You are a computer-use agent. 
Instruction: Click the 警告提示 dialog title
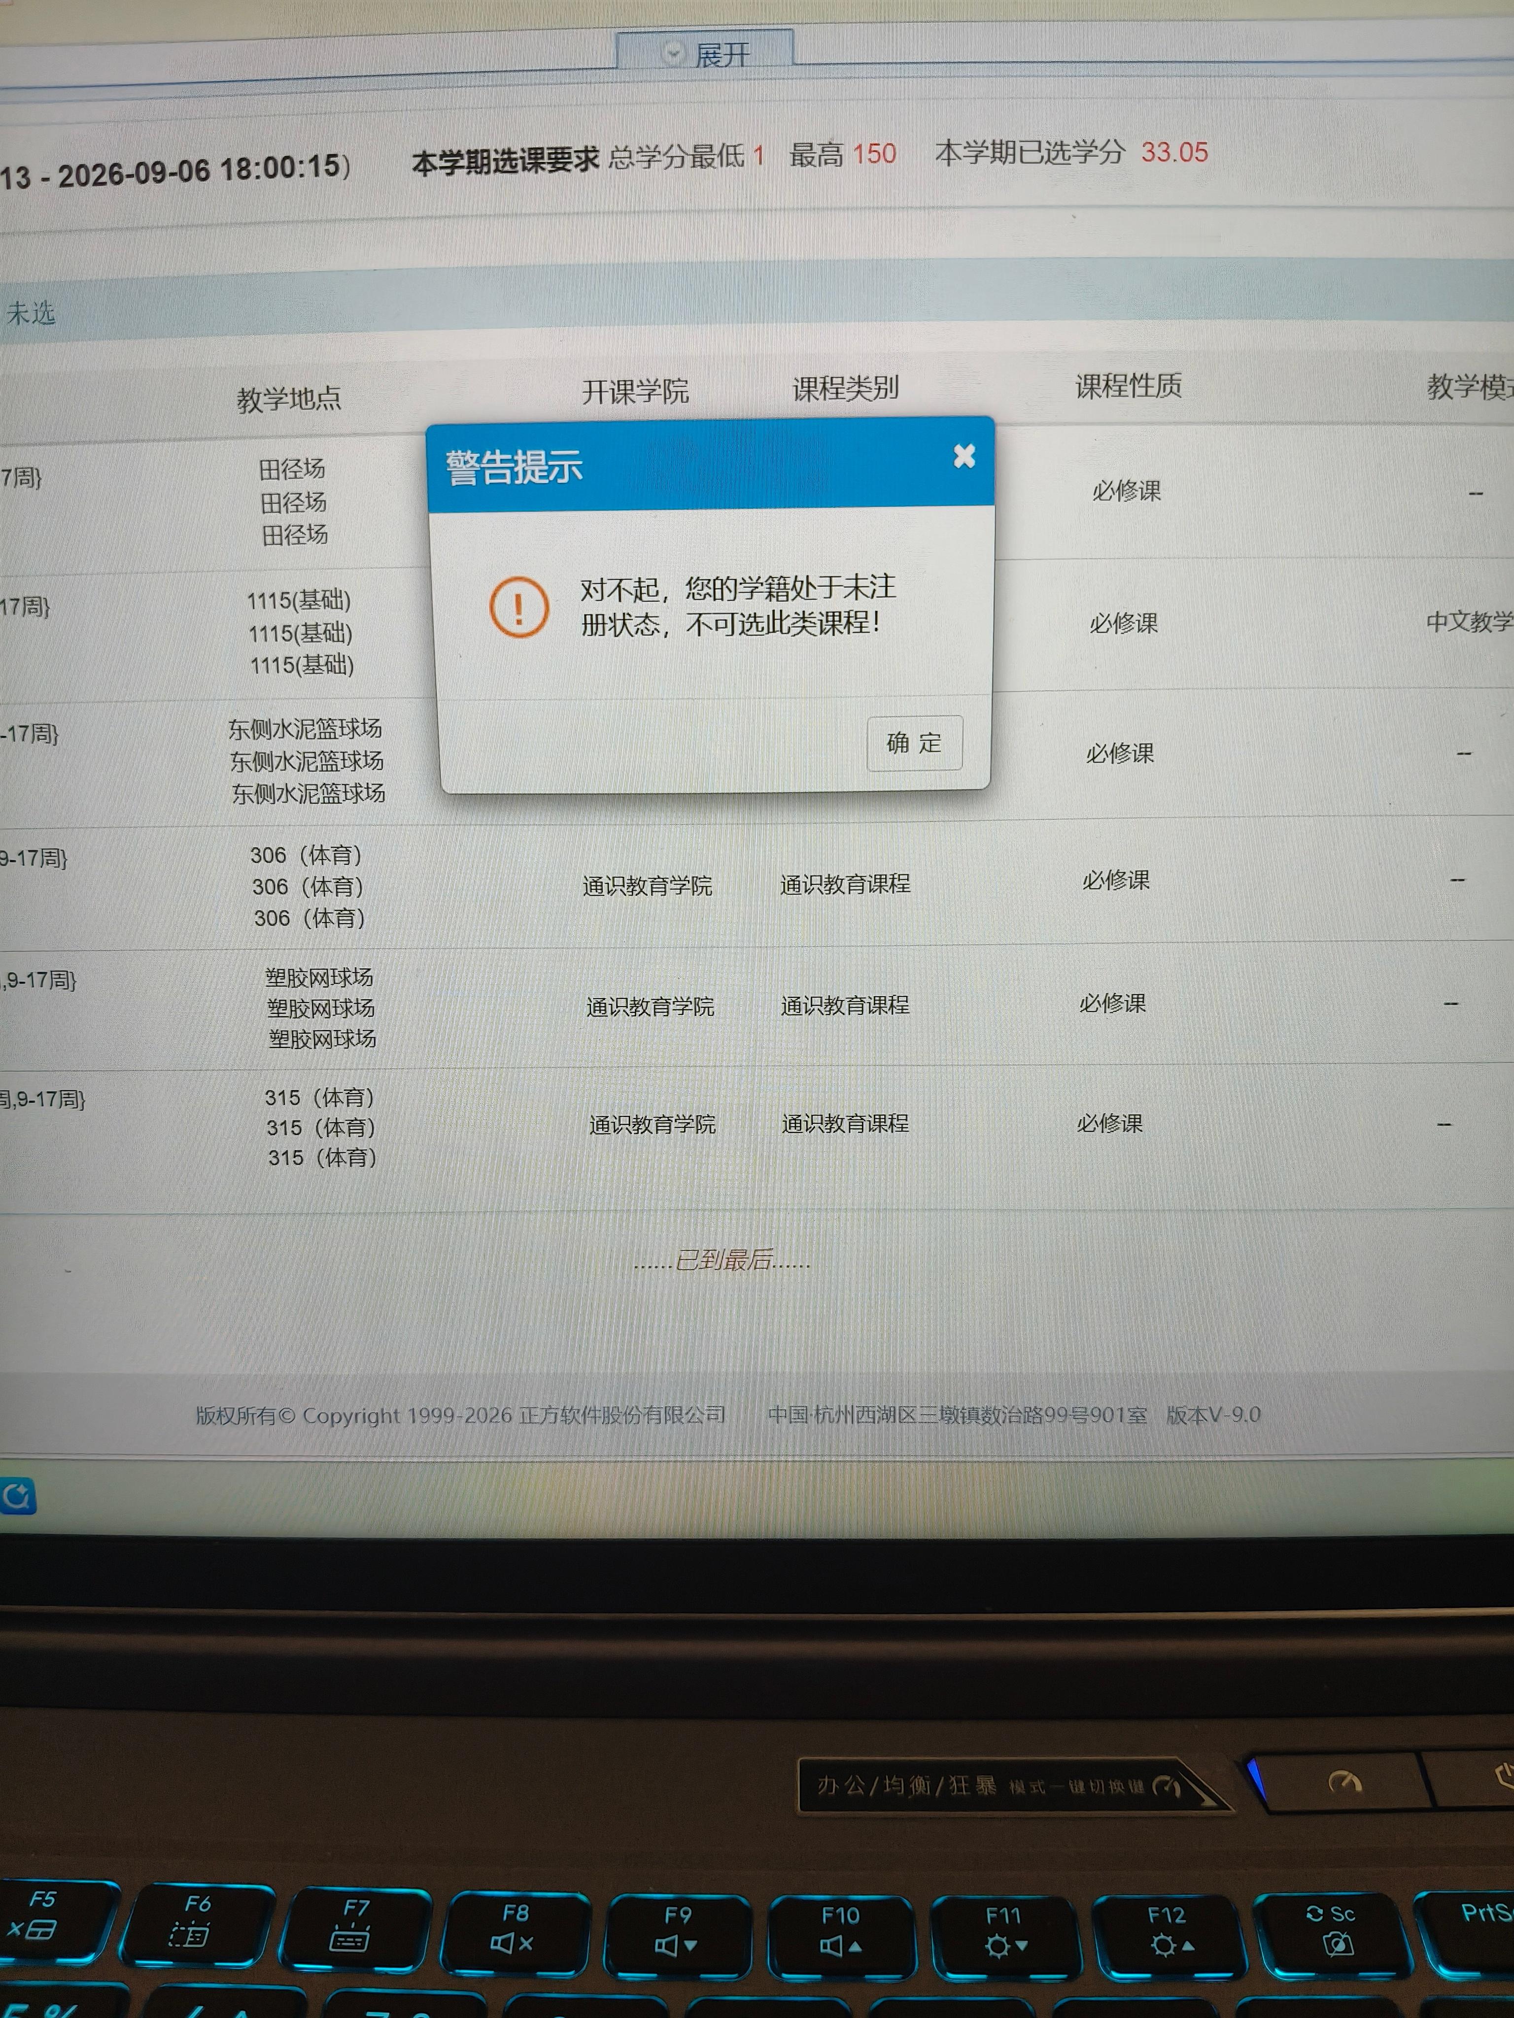coord(514,467)
